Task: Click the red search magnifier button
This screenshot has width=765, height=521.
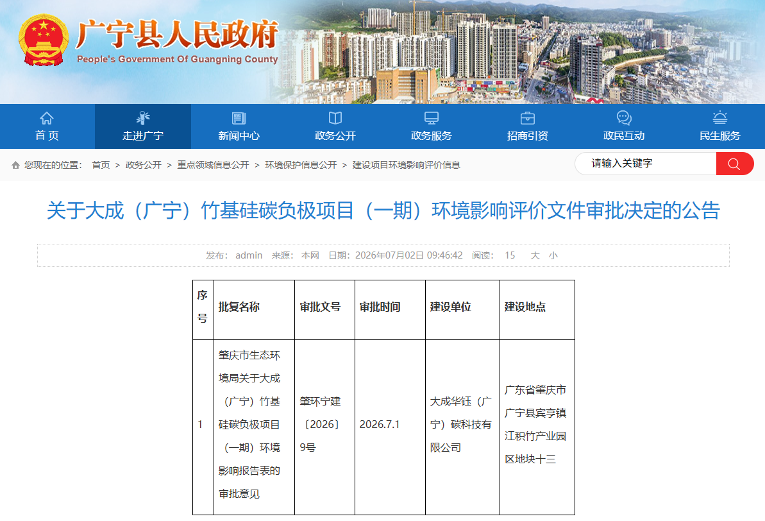Action: pos(735,164)
